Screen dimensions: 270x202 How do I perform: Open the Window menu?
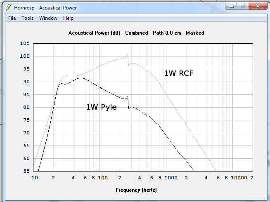pos(48,18)
